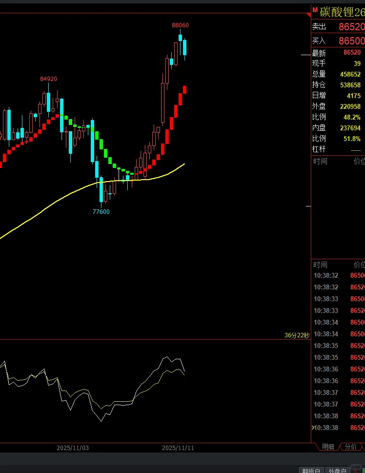This screenshot has width=365, height=473.
Task: Select the 10:38:36 tick at 1223 height row
Action: coord(338,369)
